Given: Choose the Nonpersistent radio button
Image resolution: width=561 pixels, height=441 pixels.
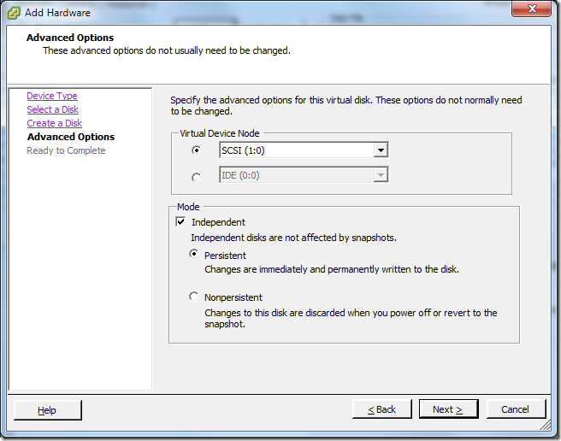Looking at the screenshot, I should coord(193,297).
